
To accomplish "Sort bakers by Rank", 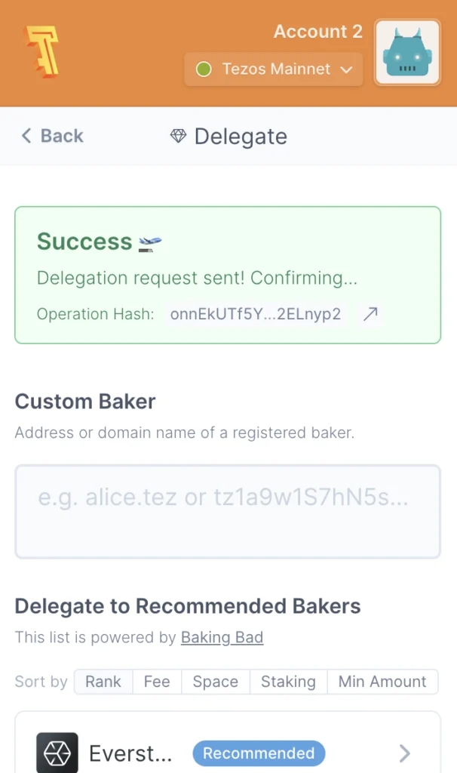I will tap(103, 682).
